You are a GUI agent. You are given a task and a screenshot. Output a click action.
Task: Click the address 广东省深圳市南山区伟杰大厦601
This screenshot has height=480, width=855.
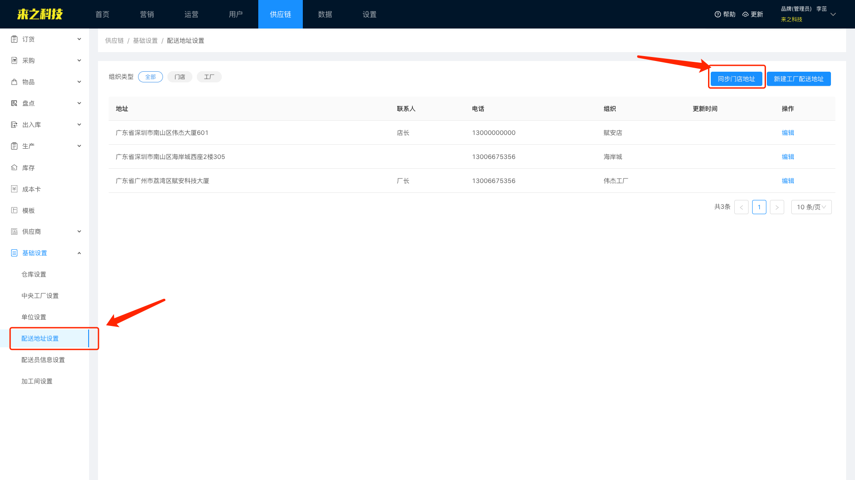pyautogui.click(x=162, y=133)
